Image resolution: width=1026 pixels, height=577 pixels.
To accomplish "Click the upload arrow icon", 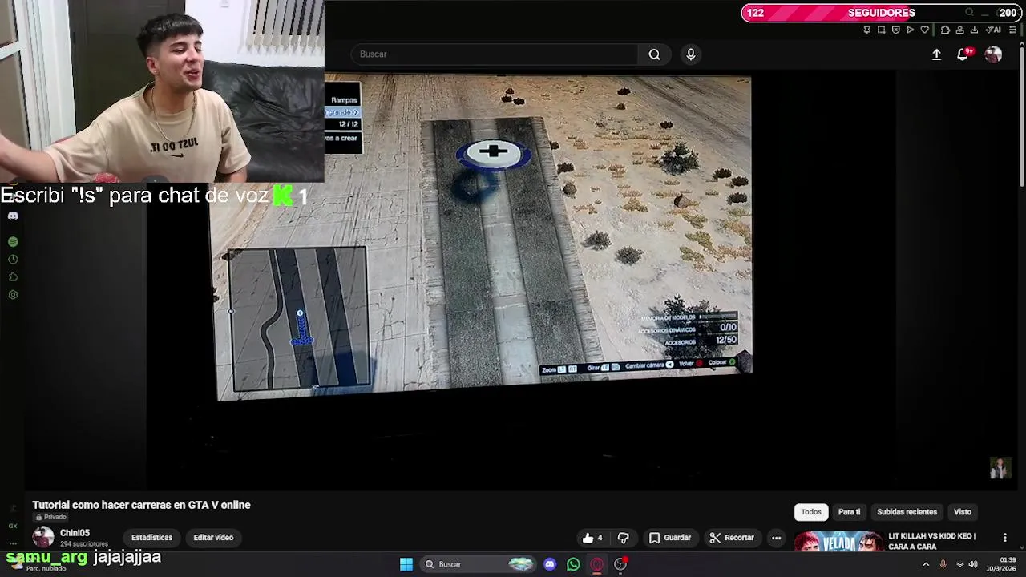I will pyautogui.click(x=936, y=54).
